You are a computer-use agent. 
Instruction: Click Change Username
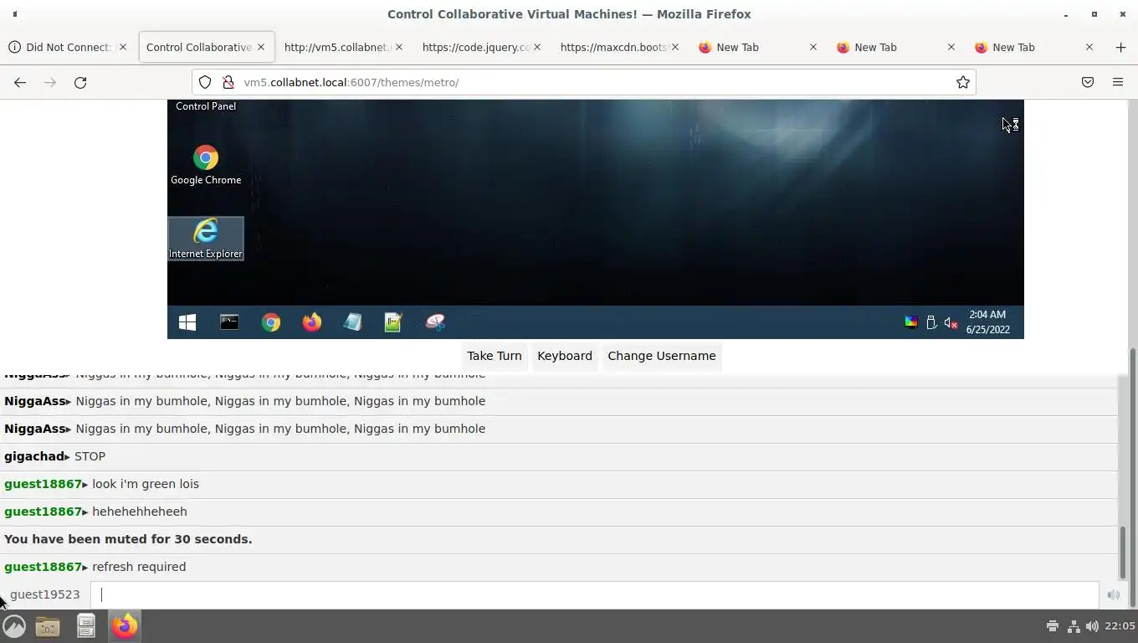(662, 356)
